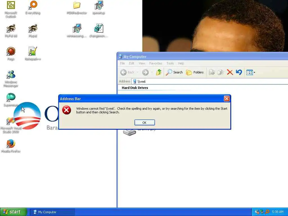Select the Mypal raccoon desktop shortcut

point(33,31)
